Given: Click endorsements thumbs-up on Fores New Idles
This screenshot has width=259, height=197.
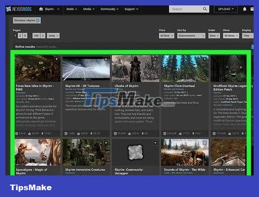Looking at the screenshot, I should 30,133.
